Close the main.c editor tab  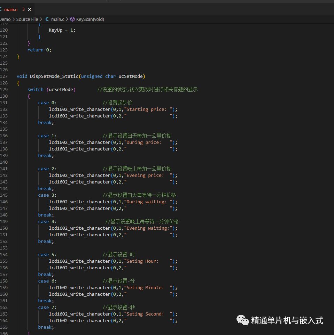(x=30, y=9)
